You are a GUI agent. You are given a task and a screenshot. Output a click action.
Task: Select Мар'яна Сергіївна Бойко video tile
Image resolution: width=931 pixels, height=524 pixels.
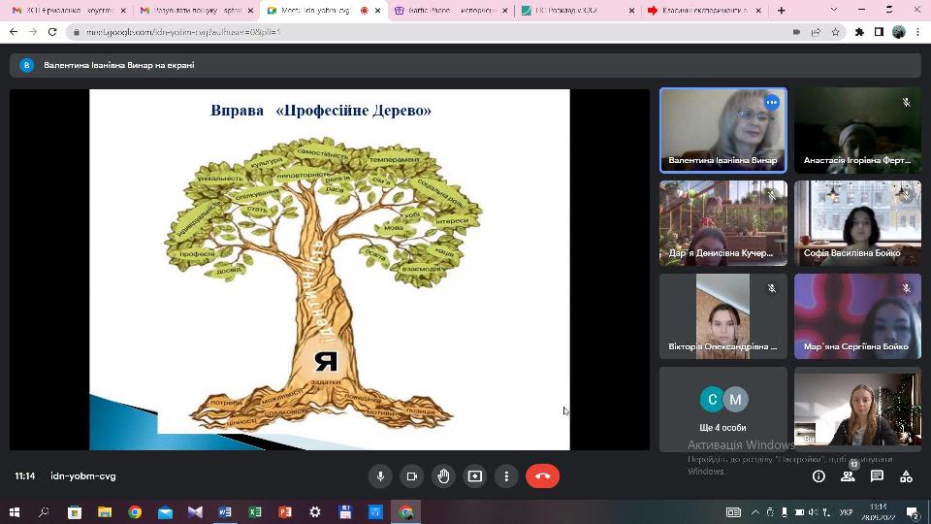coord(857,316)
